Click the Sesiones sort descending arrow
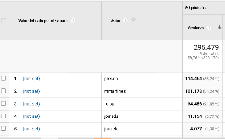This screenshot has width=225, height=139. point(219,28)
